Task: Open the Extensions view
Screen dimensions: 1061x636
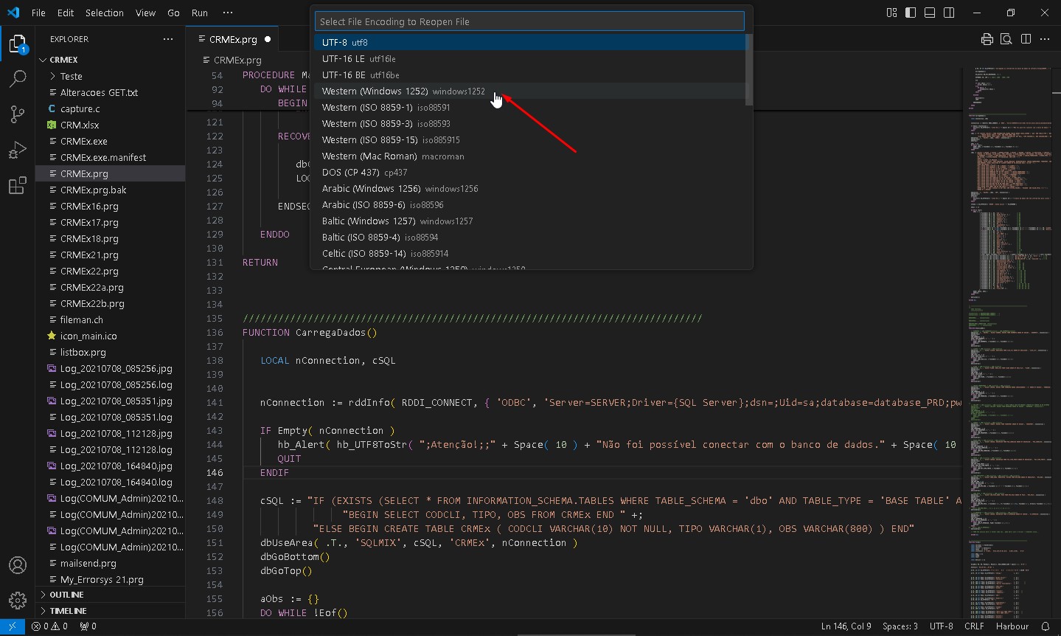Action: (18, 185)
